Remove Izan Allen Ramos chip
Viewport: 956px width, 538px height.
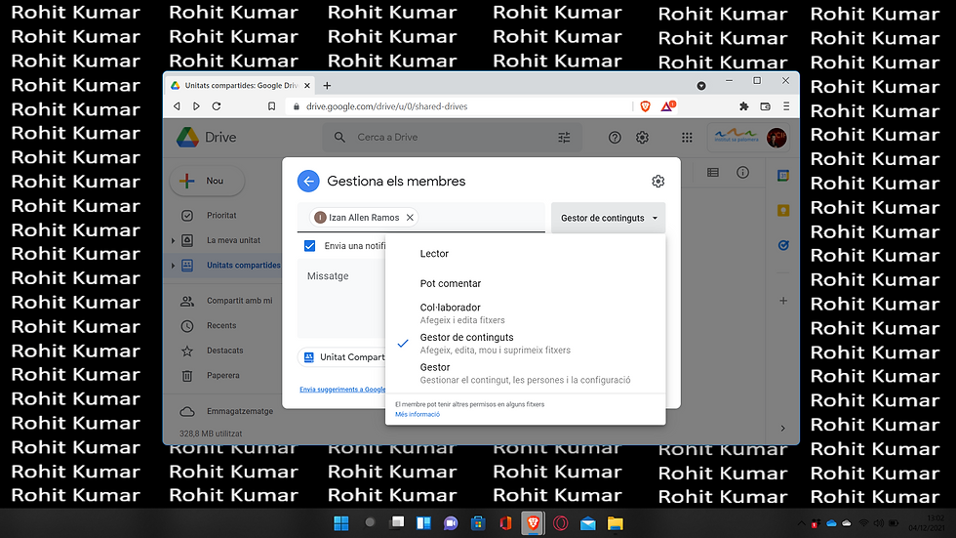[410, 217]
